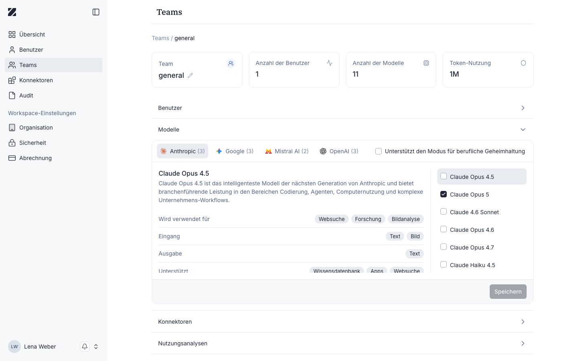
Task: Click the app logo in top left
Action: point(12,12)
